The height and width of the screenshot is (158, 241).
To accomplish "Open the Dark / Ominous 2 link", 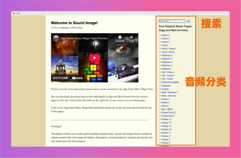I will pos(170,92).
